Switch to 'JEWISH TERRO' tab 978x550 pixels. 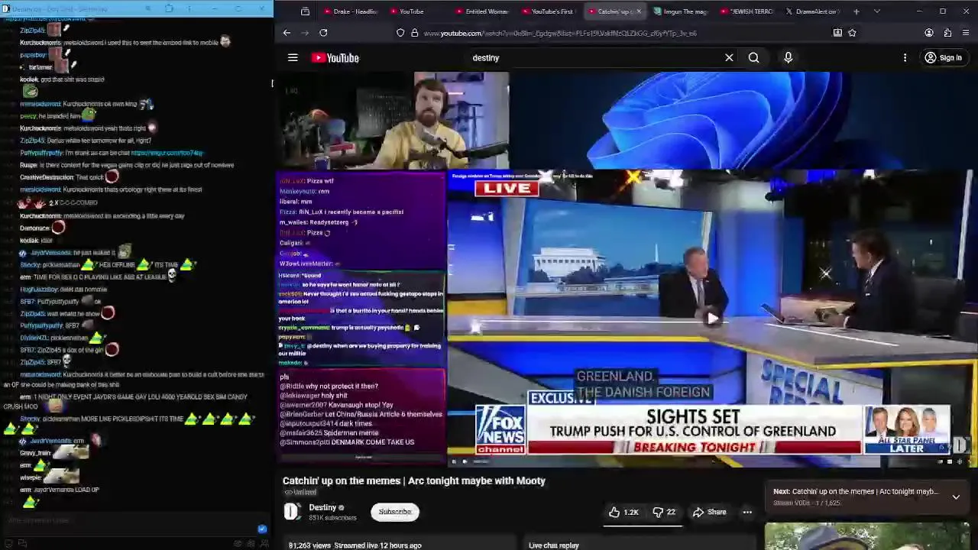coord(746,11)
